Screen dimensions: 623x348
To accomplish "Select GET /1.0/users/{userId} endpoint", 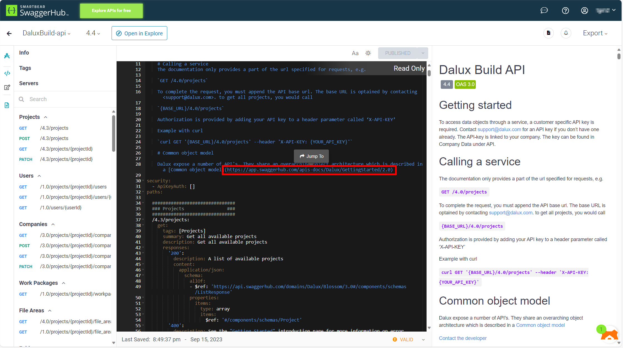I will [61, 208].
